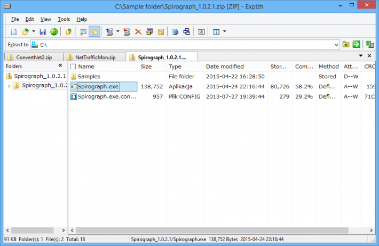The image size is (379, 246).
Task: Switch to the ConvertNet2.zip tab
Action: point(34,57)
